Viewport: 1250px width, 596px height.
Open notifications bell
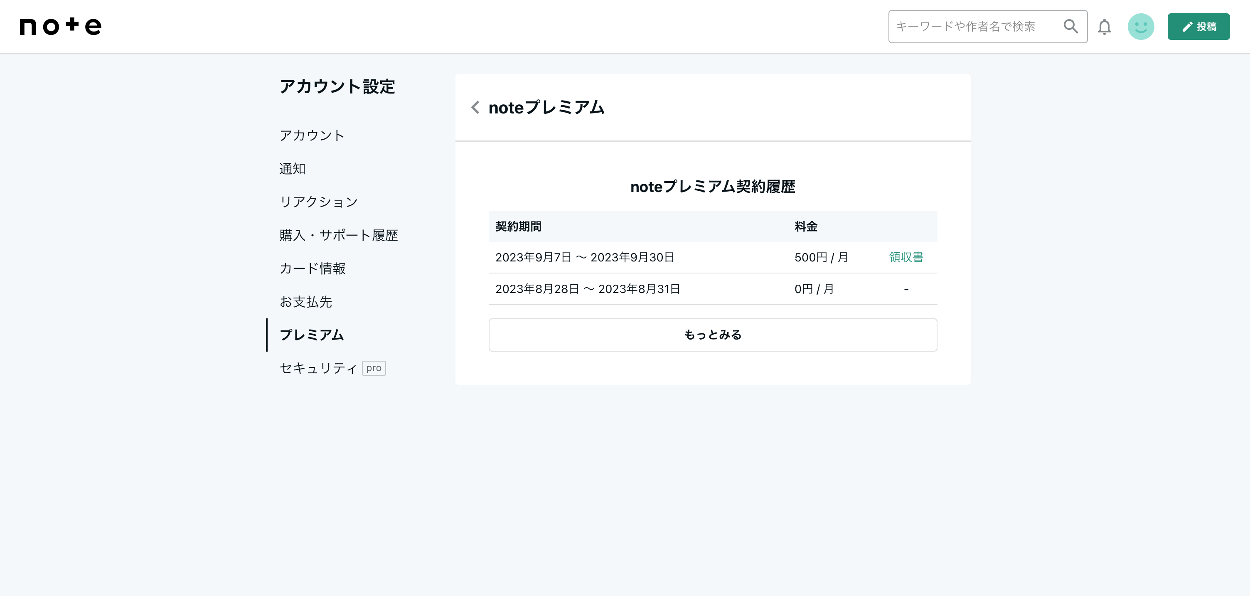click(1105, 27)
